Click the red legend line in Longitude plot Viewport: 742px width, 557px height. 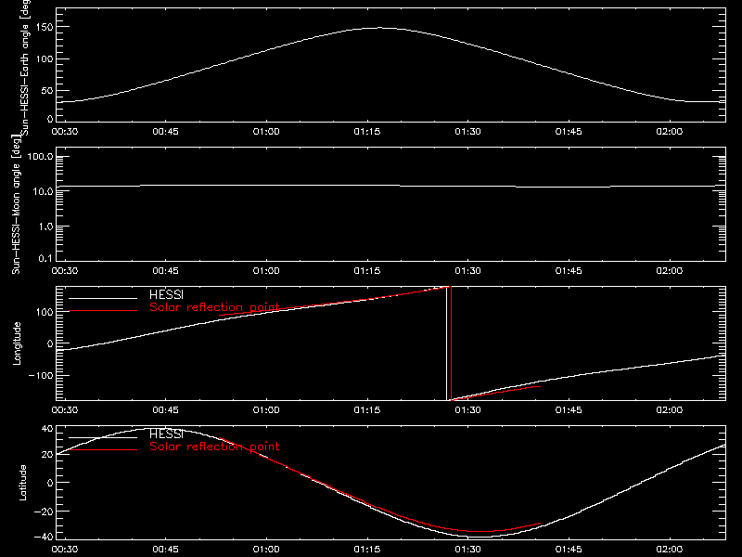[x=103, y=311]
